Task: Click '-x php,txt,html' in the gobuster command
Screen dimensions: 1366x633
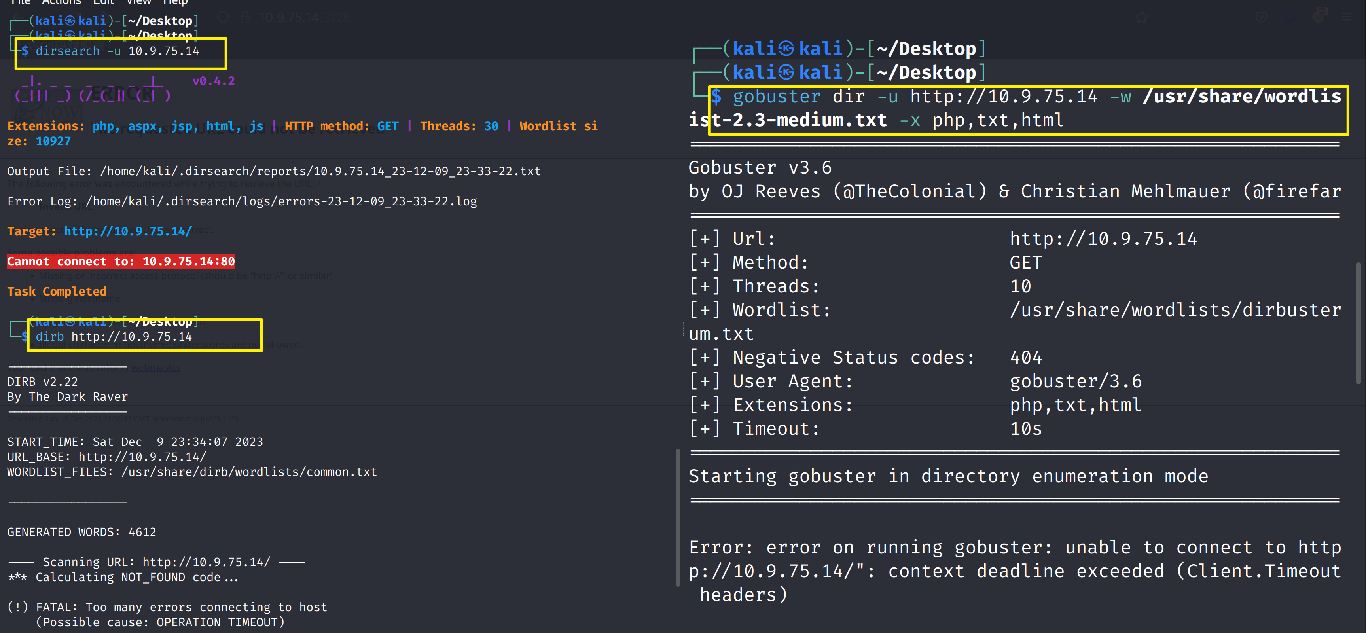Action: tap(981, 120)
